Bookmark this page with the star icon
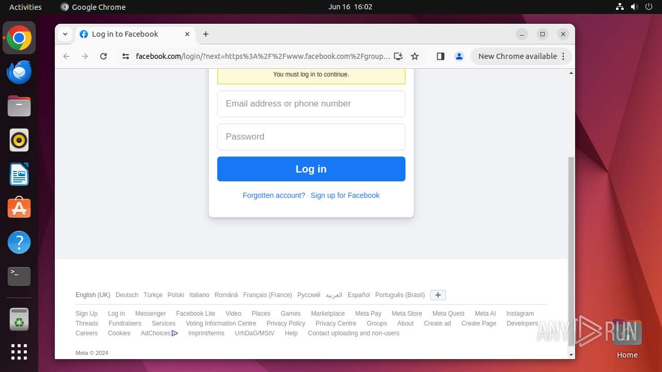 [415, 56]
